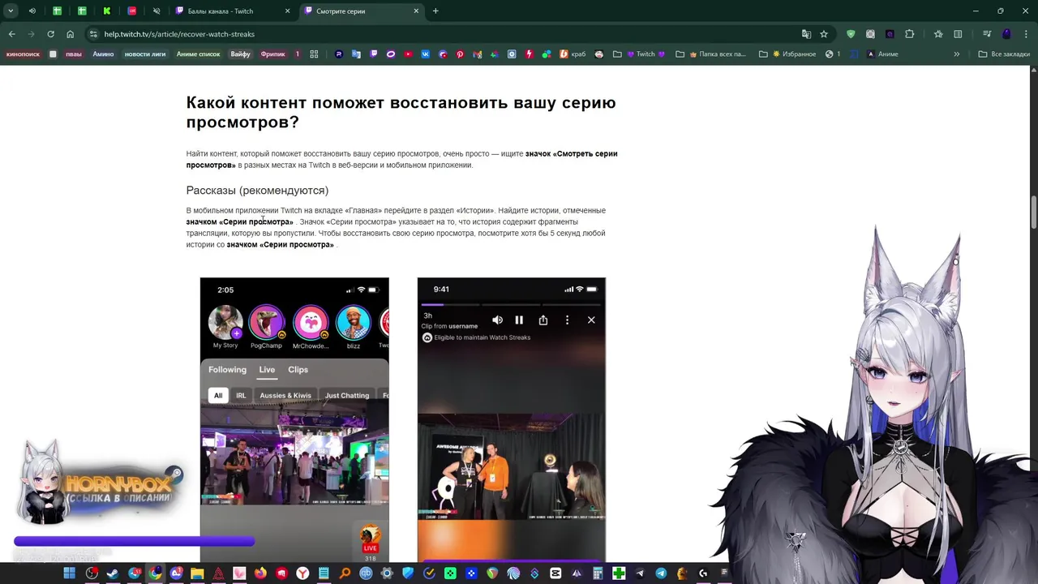
Task: Open the Windows Start menu
Action: point(69,573)
